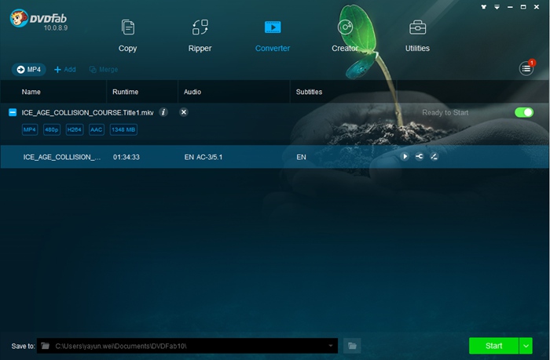Click the EN subtitle entry
This screenshot has width=550, height=360.
[x=301, y=157]
